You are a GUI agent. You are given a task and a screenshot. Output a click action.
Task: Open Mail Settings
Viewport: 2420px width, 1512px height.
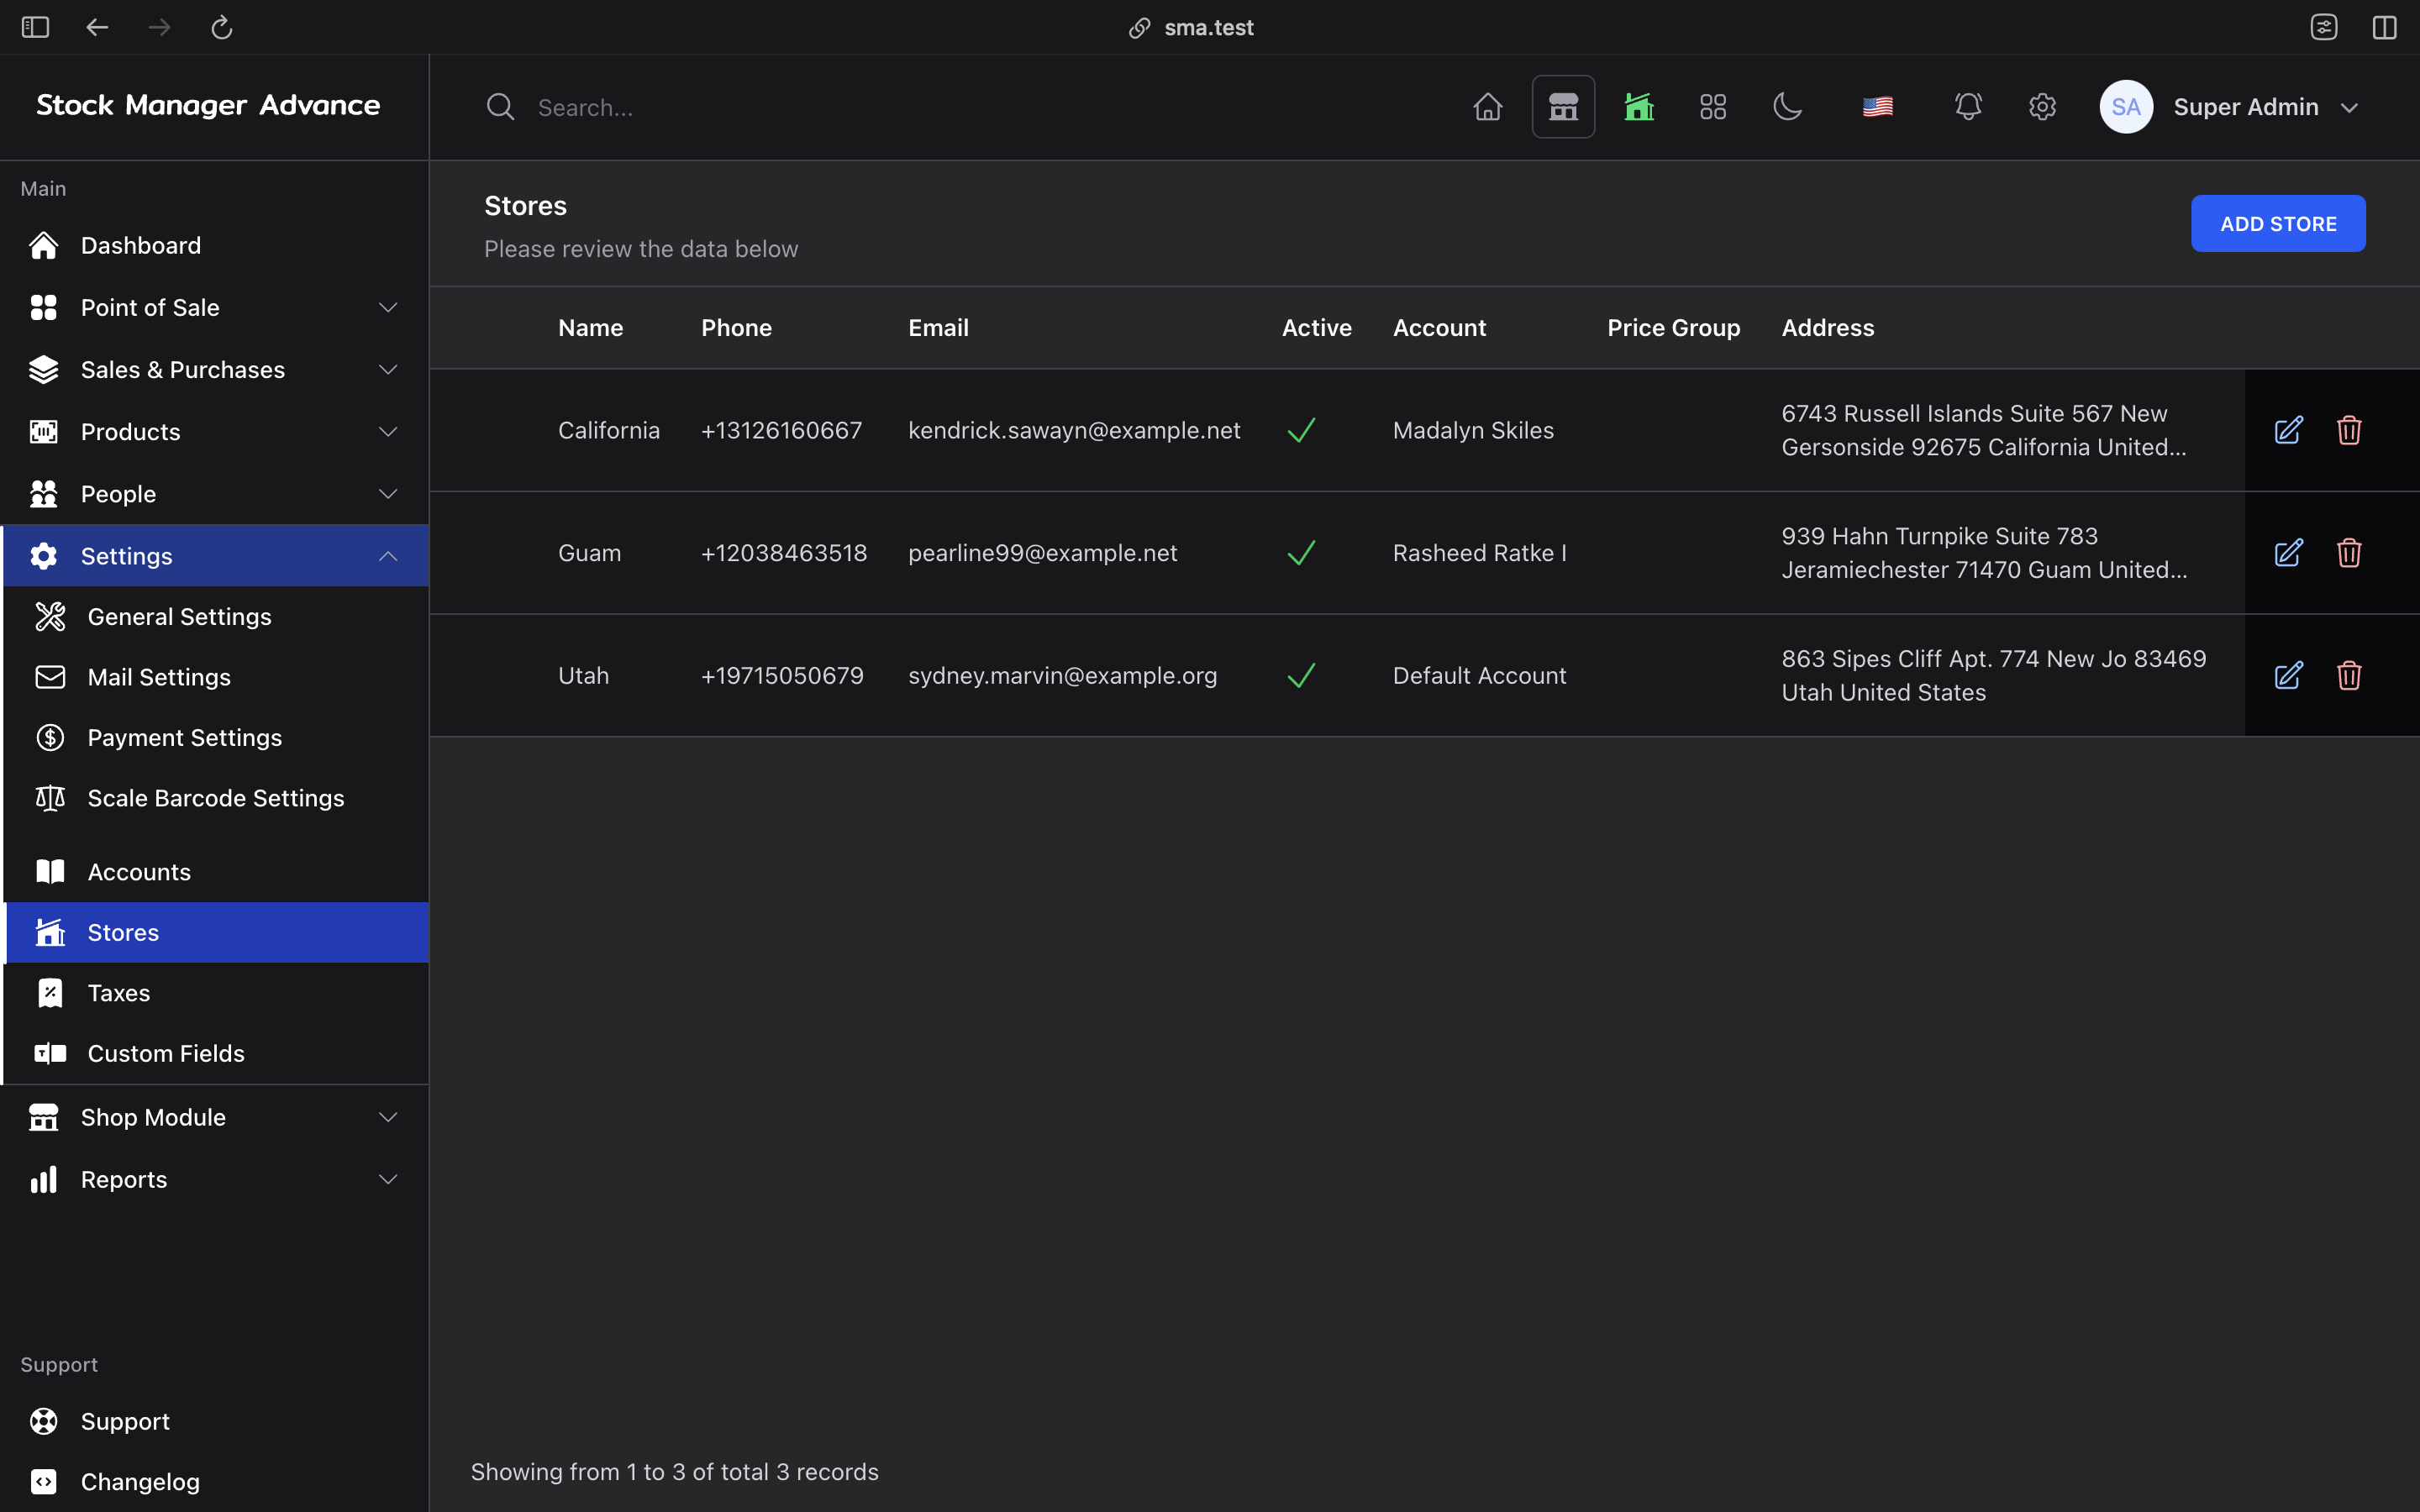pyautogui.click(x=216, y=677)
